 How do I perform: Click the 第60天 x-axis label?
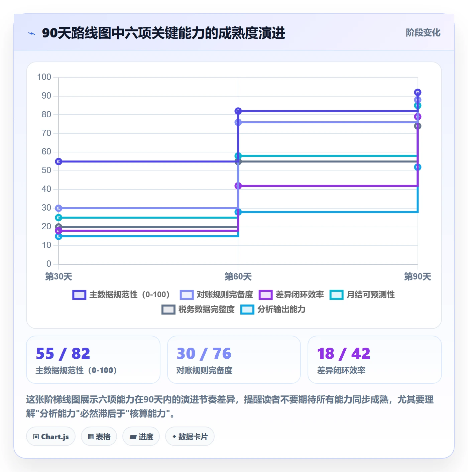238,276
